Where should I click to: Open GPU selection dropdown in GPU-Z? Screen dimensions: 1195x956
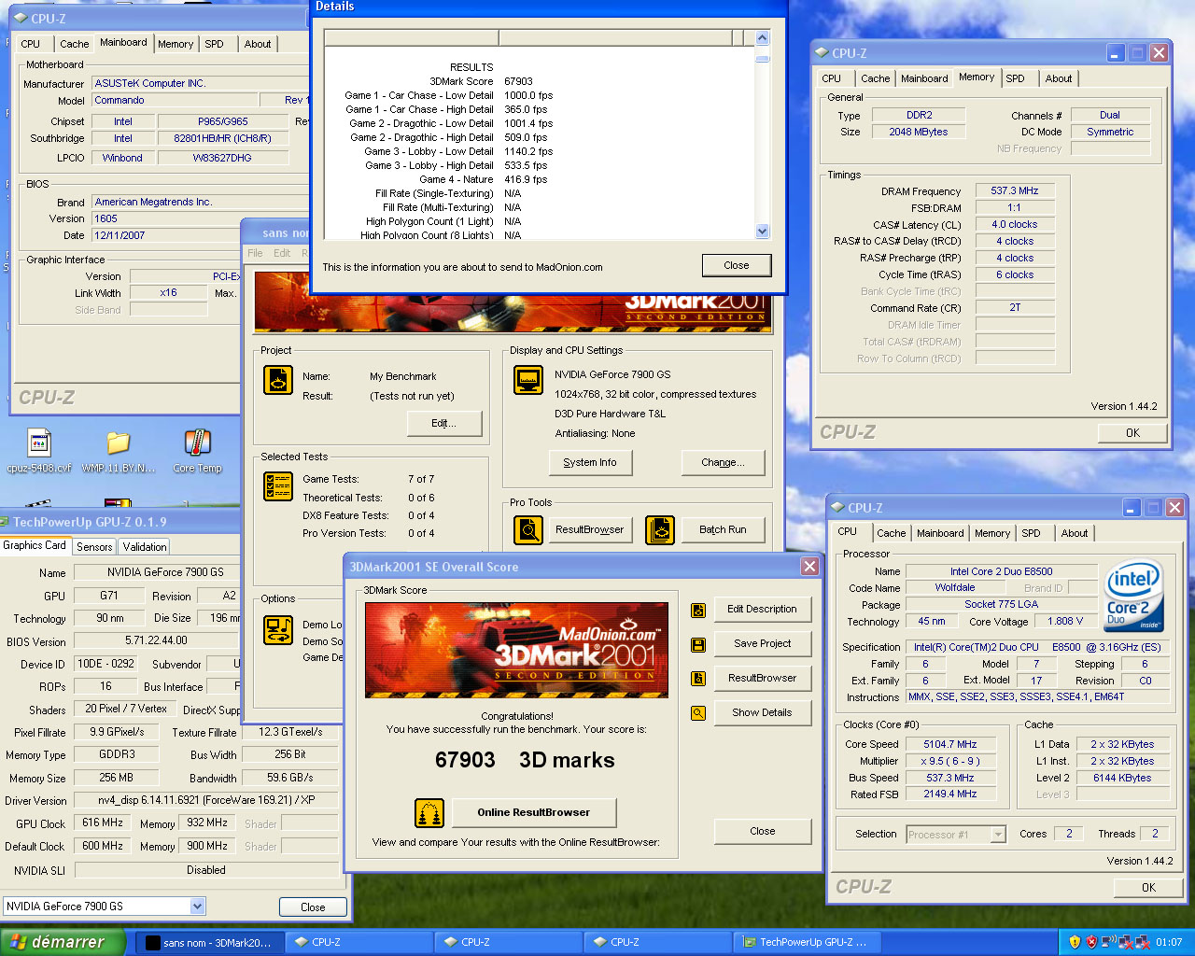(x=197, y=906)
